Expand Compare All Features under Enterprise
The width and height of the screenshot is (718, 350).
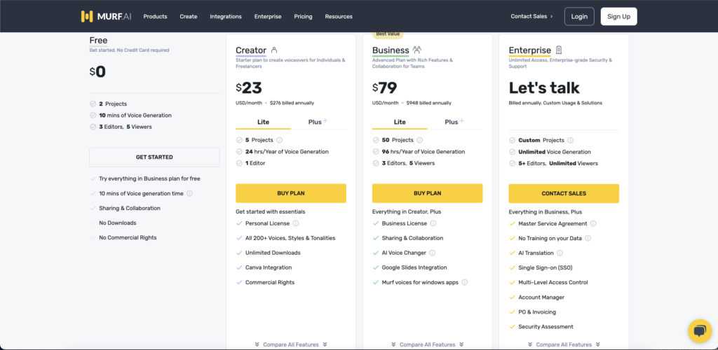point(564,344)
